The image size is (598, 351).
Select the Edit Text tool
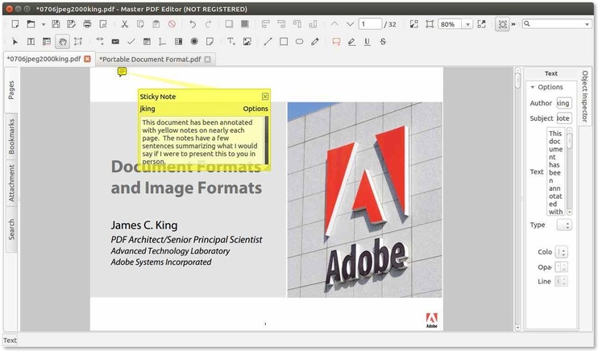coord(31,42)
